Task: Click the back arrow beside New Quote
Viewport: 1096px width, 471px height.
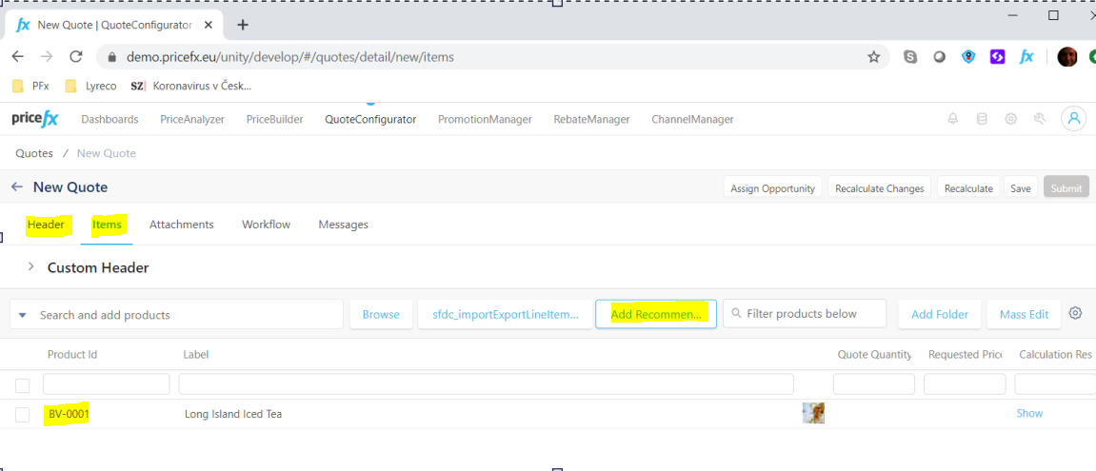Action: pos(17,187)
